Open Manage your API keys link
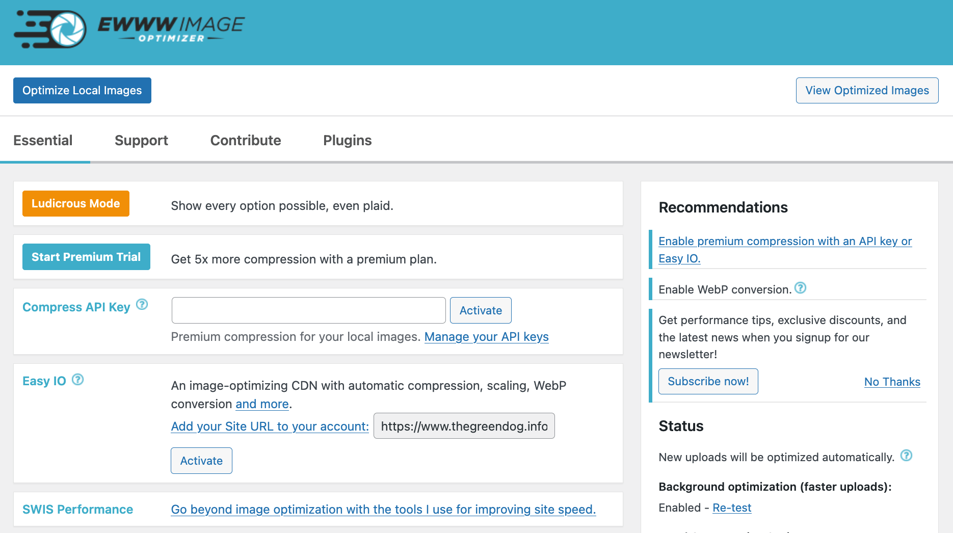The image size is (953, 533). (x=487, y=337)
